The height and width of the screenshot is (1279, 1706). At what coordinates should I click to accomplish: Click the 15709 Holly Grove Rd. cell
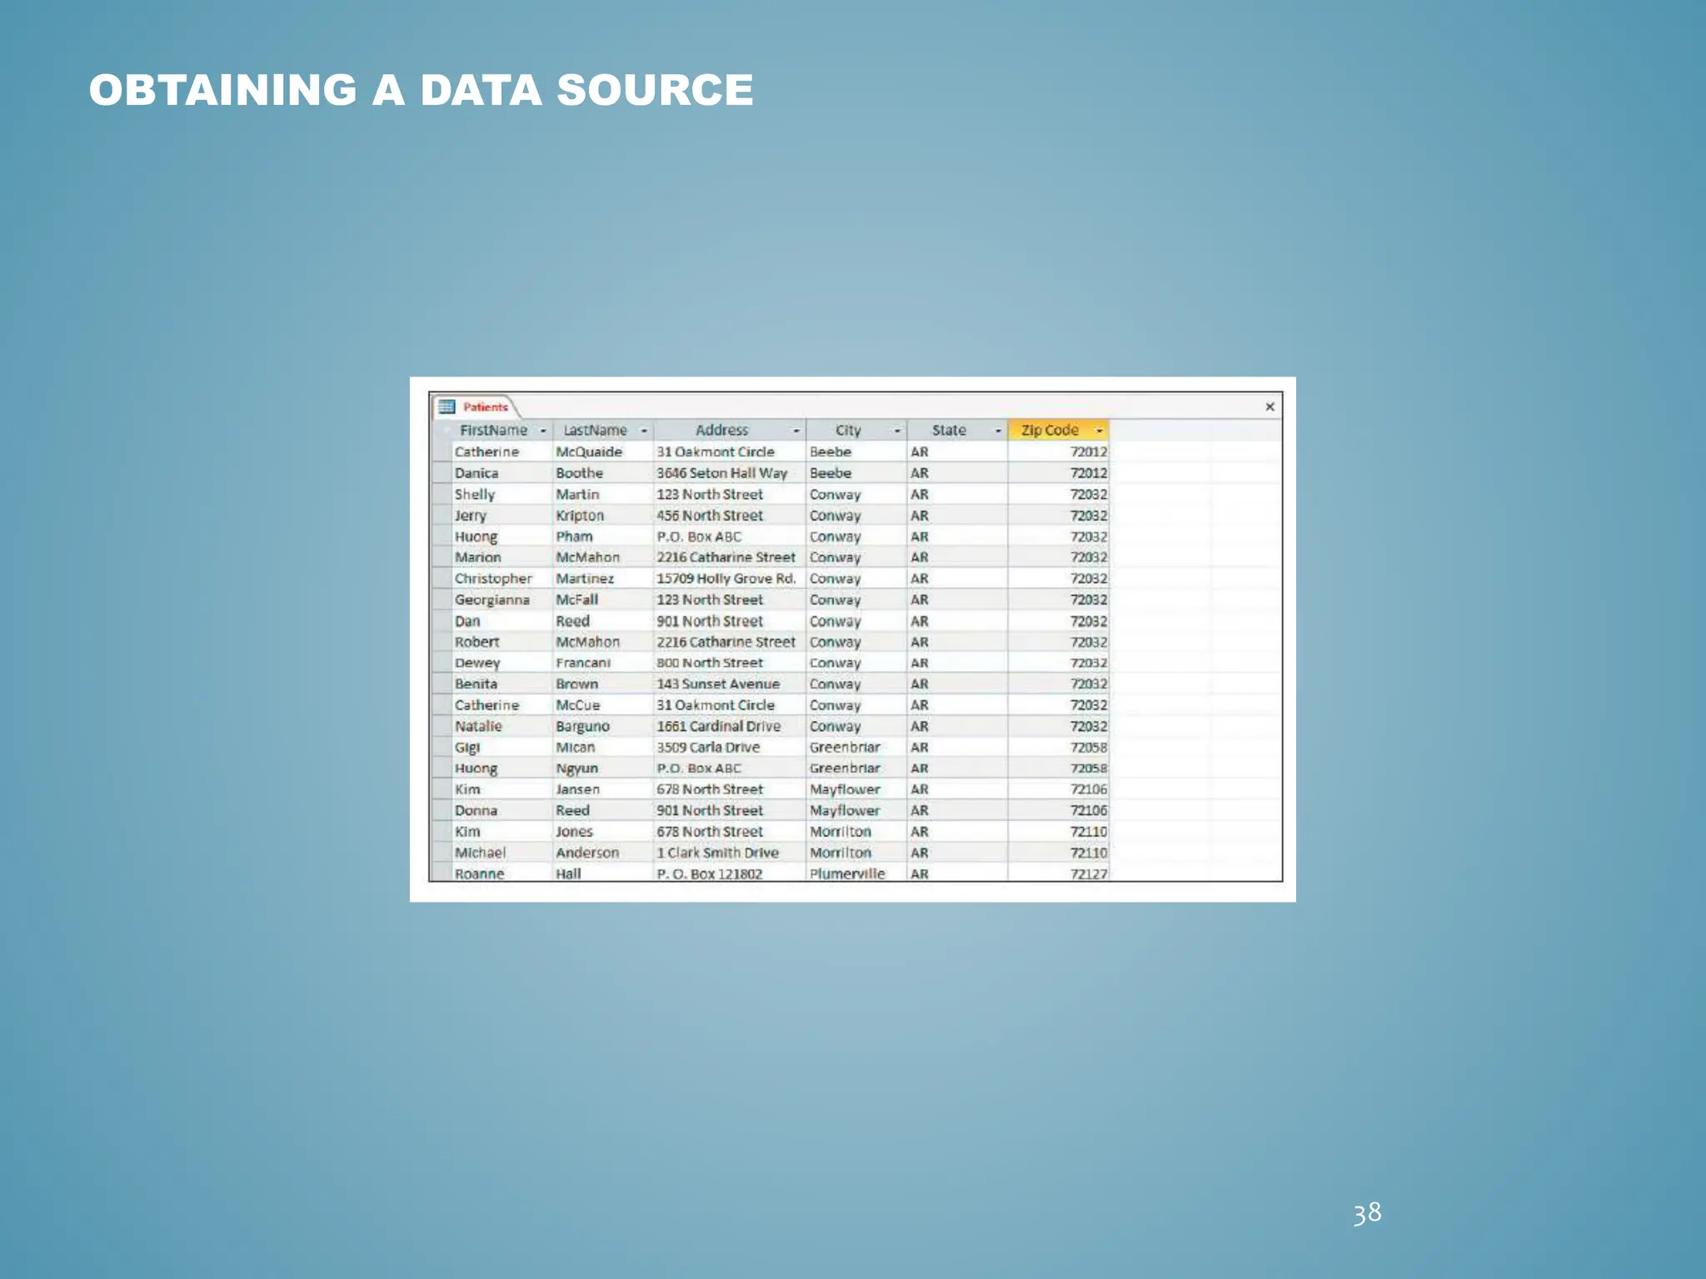726,579
